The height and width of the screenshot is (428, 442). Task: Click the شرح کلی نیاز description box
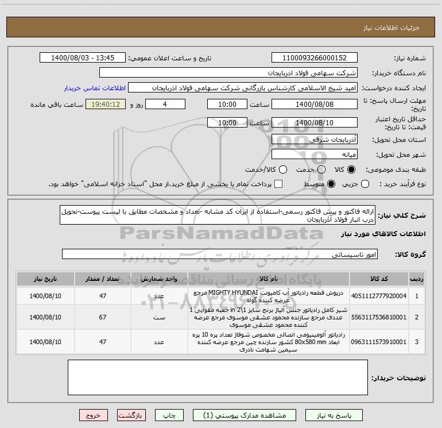point(218,215)
